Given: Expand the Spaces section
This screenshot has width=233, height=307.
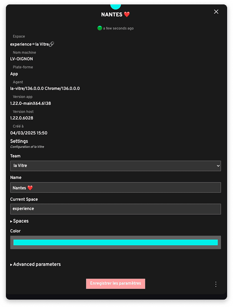Looking at the screenshot, I should click(20, 221).
